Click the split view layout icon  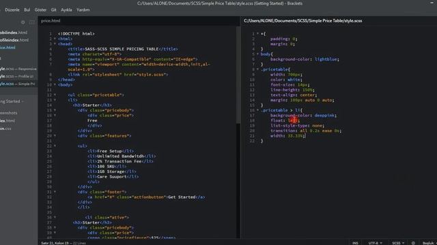coord(32,22)
